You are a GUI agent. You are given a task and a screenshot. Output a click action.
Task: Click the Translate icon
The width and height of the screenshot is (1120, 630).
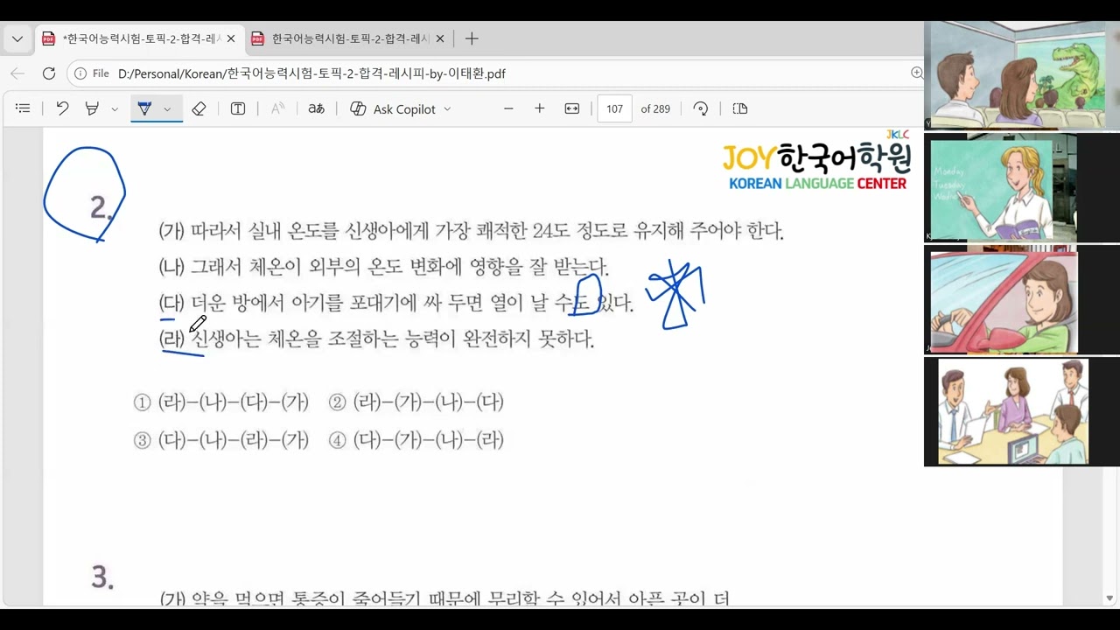click(317, 108)
